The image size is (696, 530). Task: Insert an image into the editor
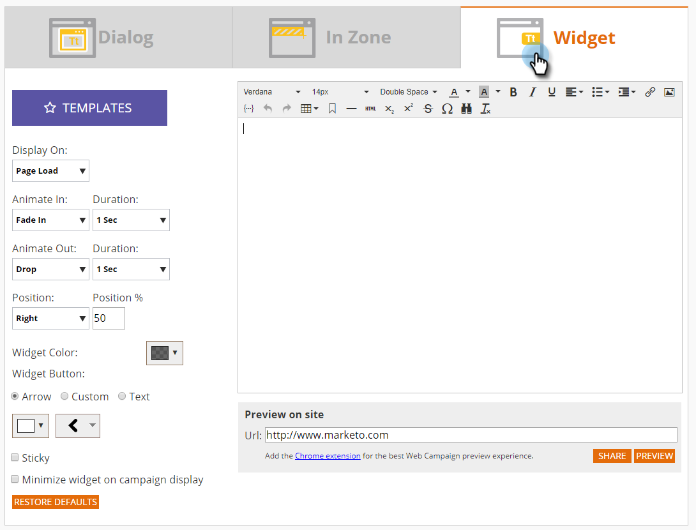669,92
